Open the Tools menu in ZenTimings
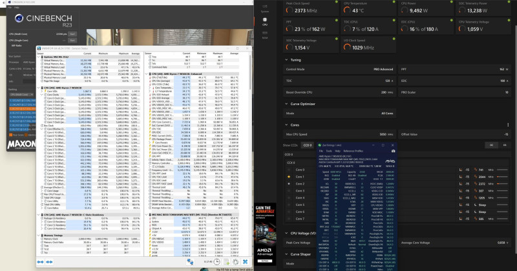 point(329,151)
